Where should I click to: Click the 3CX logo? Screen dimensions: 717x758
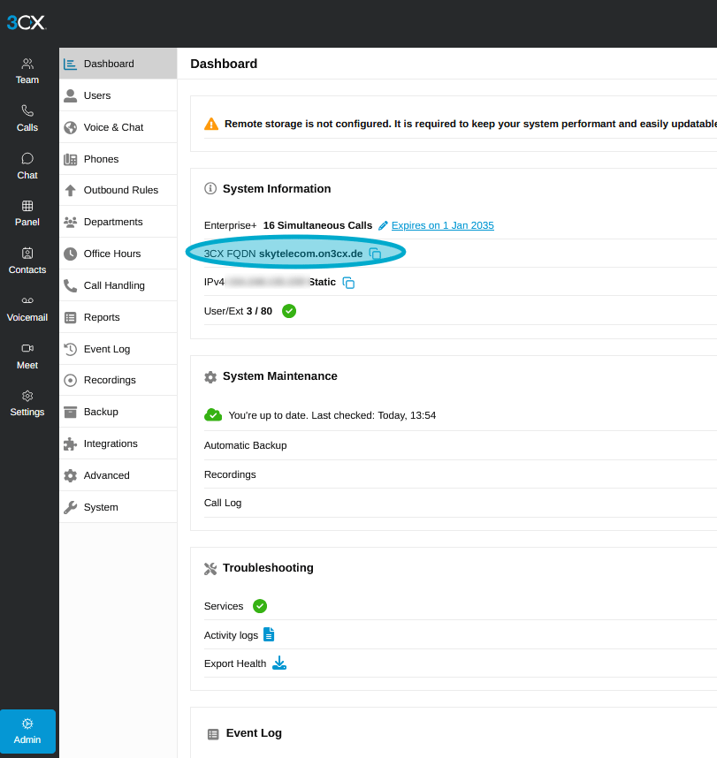[27, 22]
